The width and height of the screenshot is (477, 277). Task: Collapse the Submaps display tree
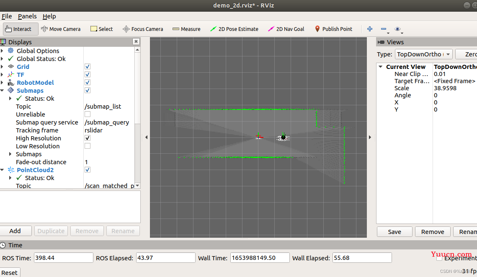[2, 90]
